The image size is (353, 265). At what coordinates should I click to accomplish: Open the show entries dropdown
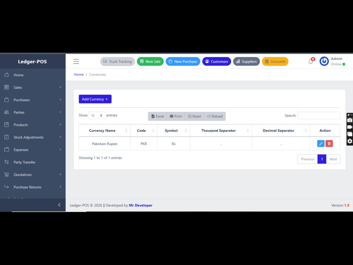point(97,116)
